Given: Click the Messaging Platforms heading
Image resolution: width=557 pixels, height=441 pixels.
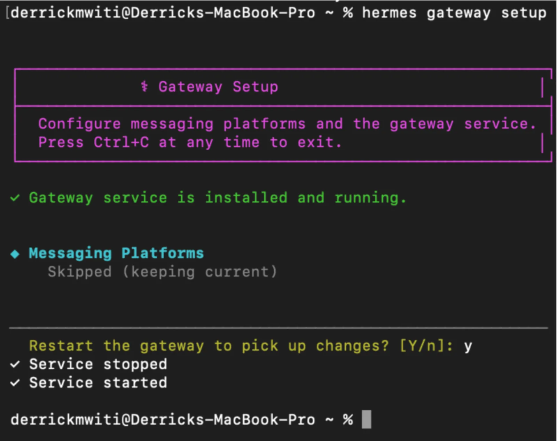Looking at the screenshot, I should [x=116, y=254].
